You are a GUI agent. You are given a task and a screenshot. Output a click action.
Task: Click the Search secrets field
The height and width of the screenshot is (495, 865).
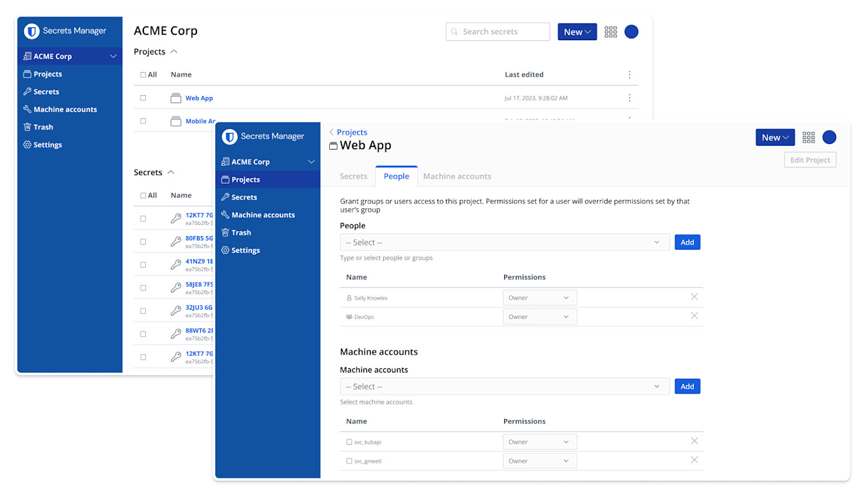pos(497,32)
